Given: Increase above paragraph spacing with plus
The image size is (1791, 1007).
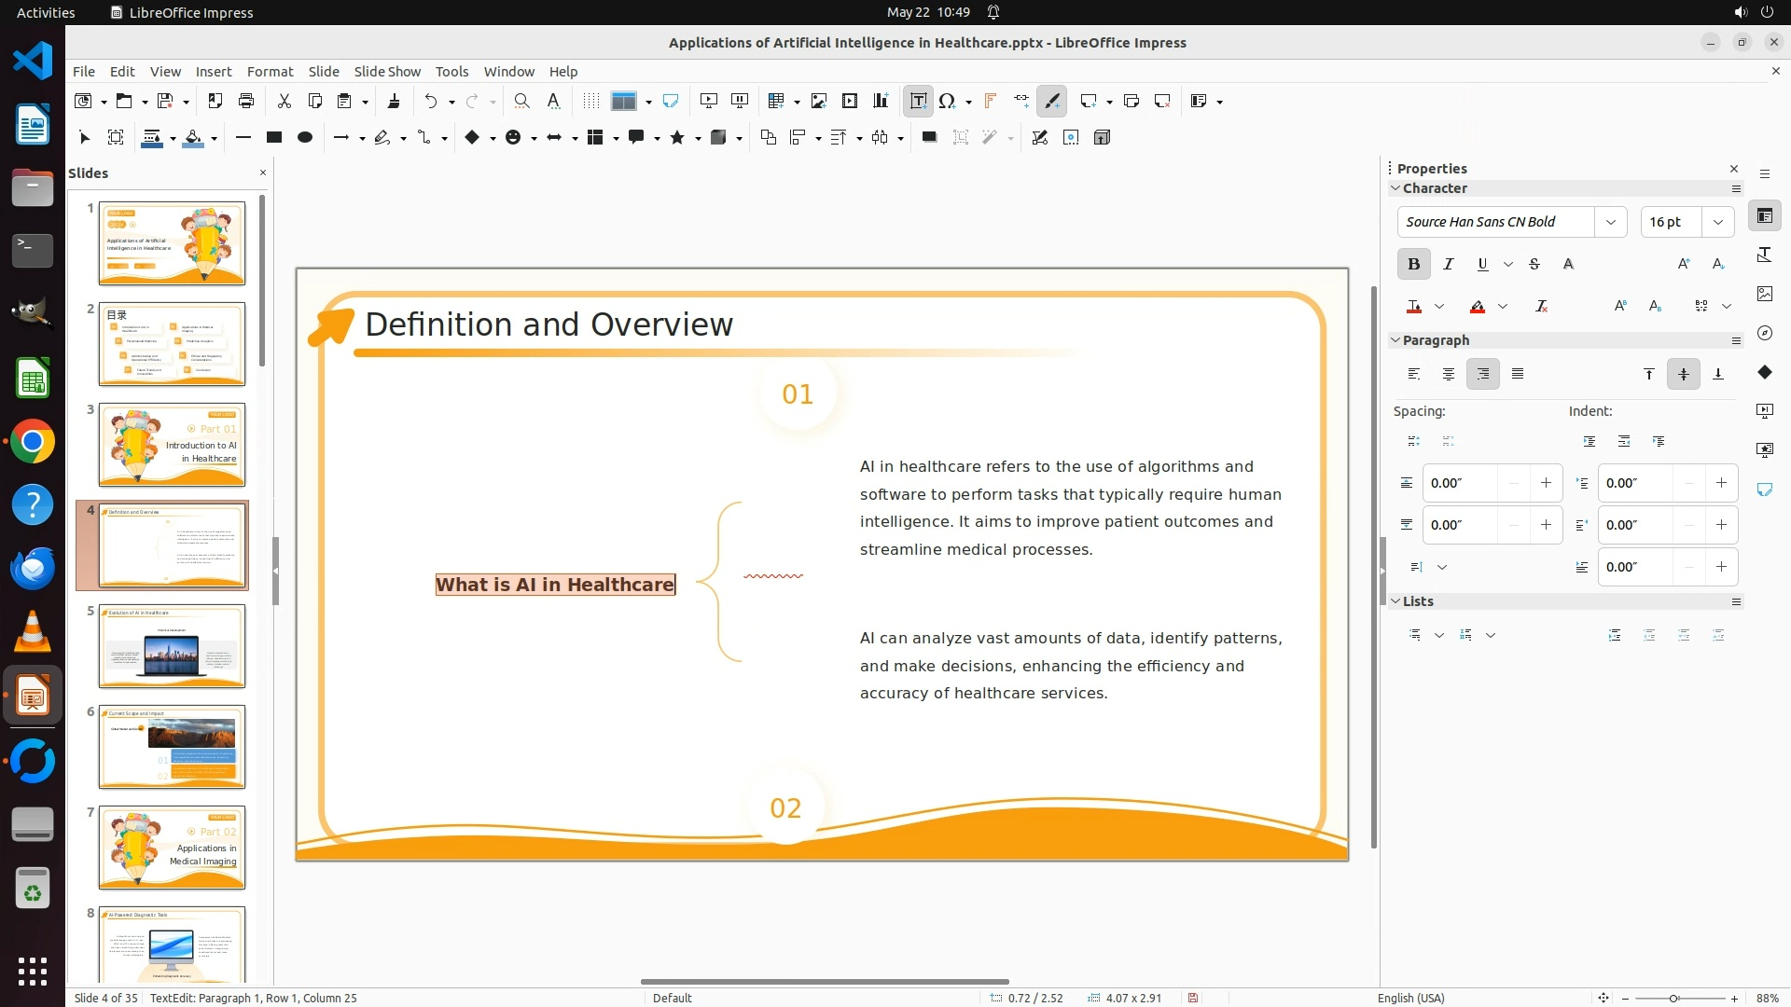Looking at the screenshot, I should 1546,483.
